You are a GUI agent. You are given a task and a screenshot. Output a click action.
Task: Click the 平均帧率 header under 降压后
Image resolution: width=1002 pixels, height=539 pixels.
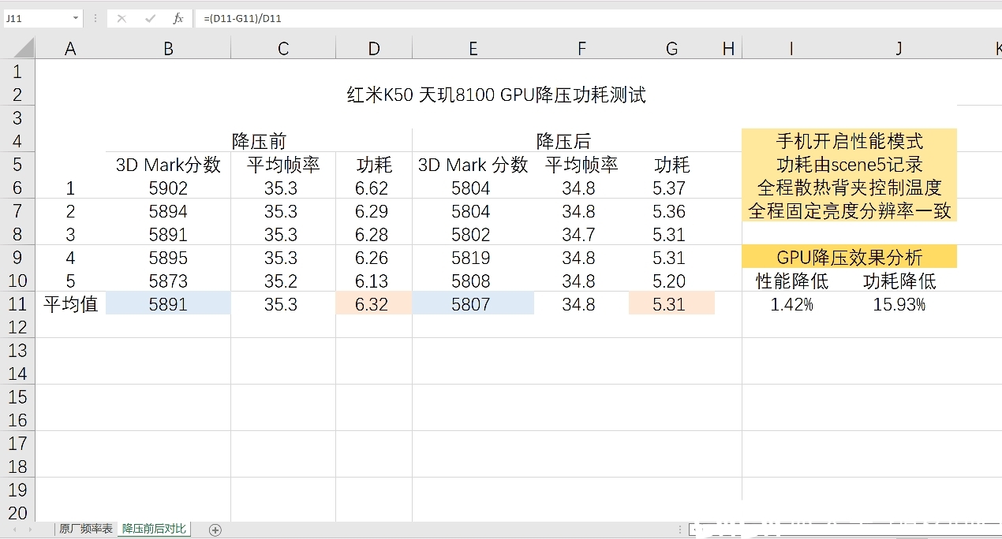581,165
